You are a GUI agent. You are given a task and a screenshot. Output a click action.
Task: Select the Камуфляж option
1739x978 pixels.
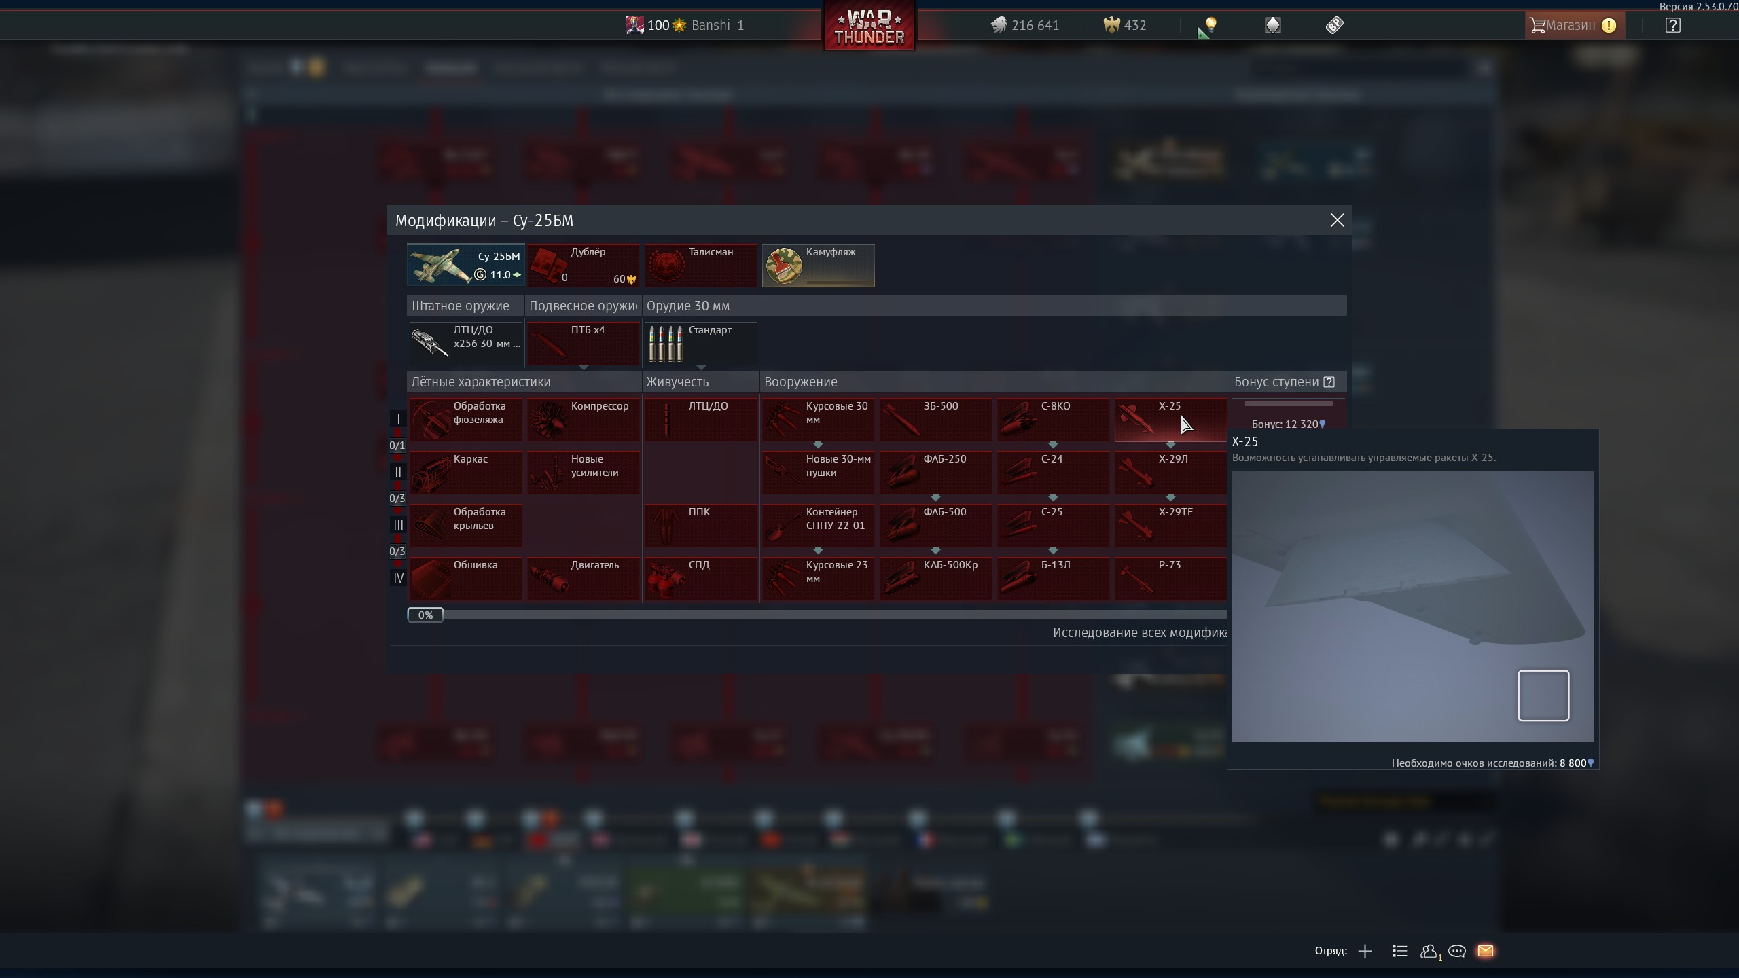click(818, 266)
